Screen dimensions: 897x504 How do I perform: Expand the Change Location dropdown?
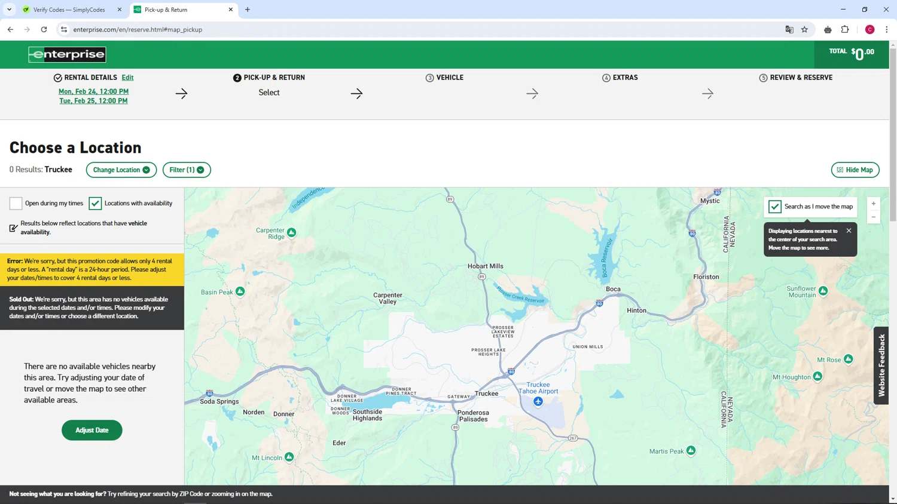121,170
